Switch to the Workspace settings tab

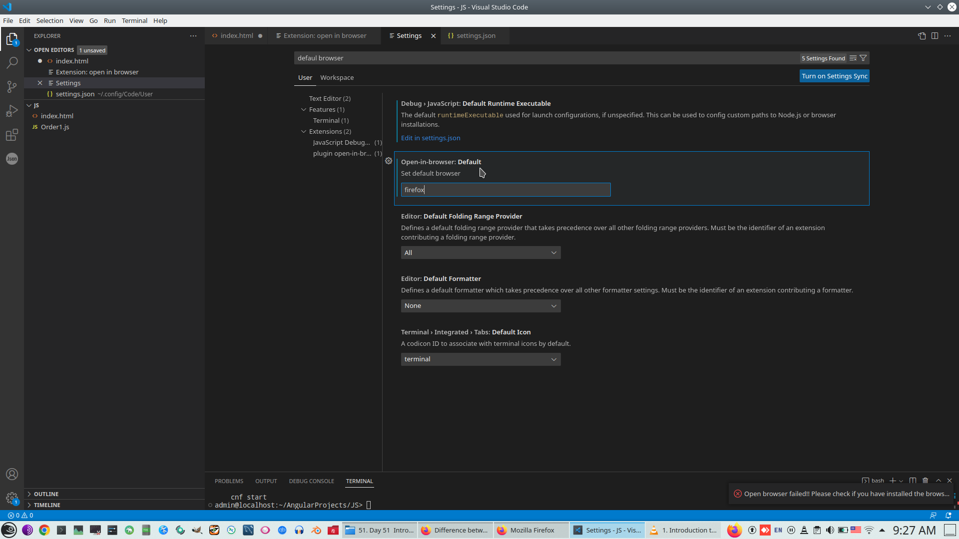click(337, 78)
